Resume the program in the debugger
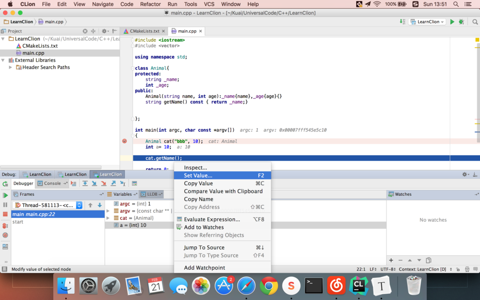The height and width of the screenshot is (300, 480). [5, 195]
